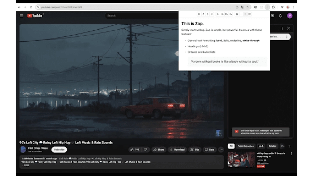Viewport: 313px width, 176px height.
Task: Select From the series chip
Action: click(x=245, y=146)
